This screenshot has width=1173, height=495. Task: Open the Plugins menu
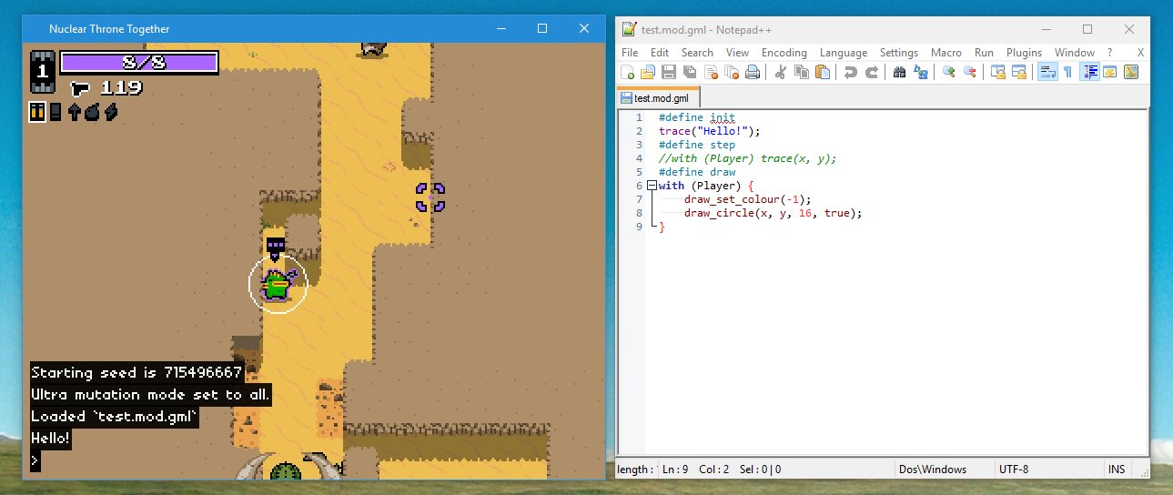[1025, 53]
